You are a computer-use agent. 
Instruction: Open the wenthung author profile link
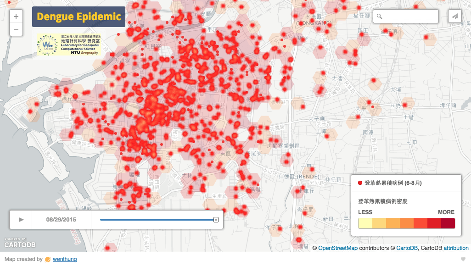pos(65,260)
